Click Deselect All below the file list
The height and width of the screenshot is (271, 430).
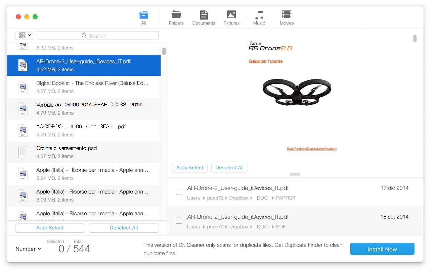[x=124, y=228]
